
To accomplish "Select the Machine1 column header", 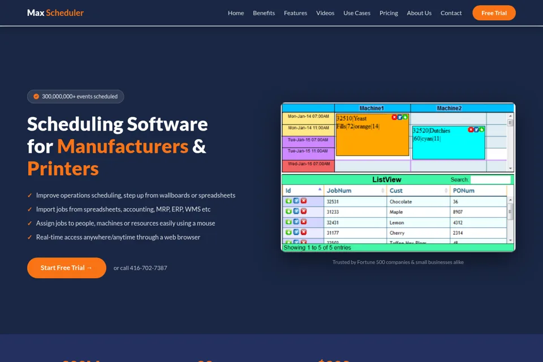I will click(x=372, y=108).
